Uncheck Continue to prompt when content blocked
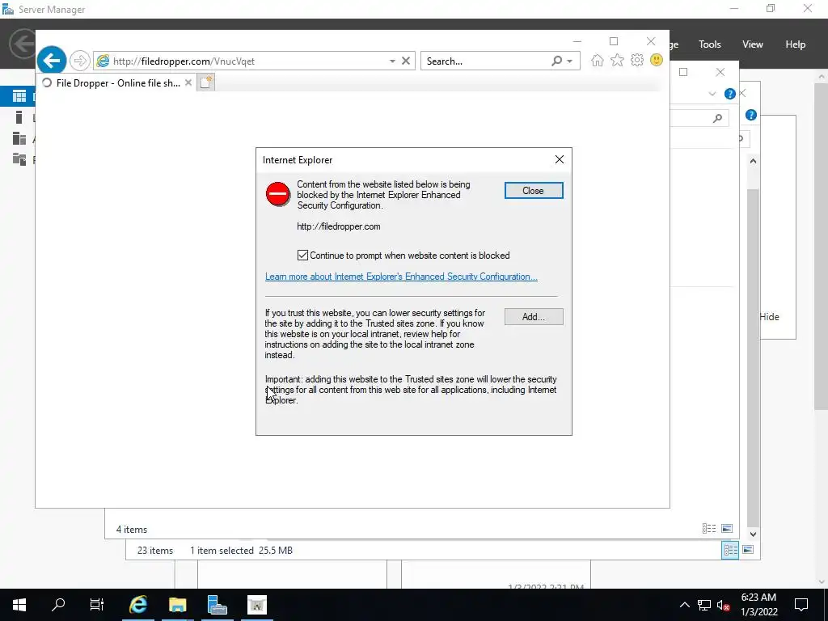 302,256
